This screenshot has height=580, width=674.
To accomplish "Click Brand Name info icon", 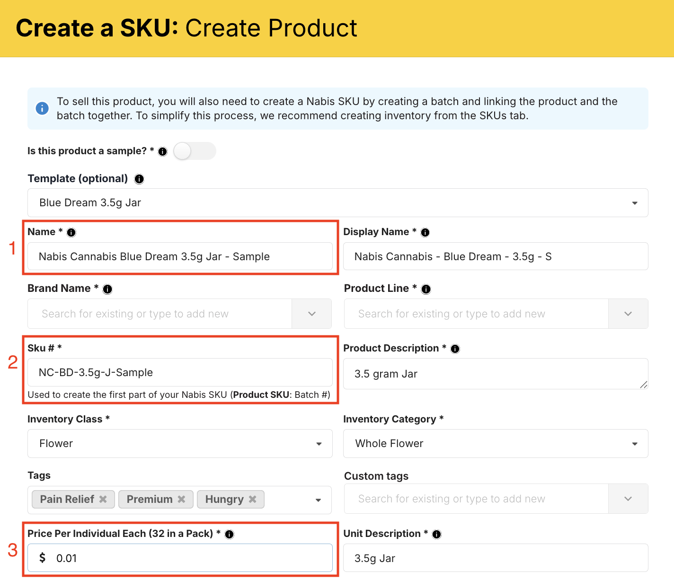I will tap(108, 289).
